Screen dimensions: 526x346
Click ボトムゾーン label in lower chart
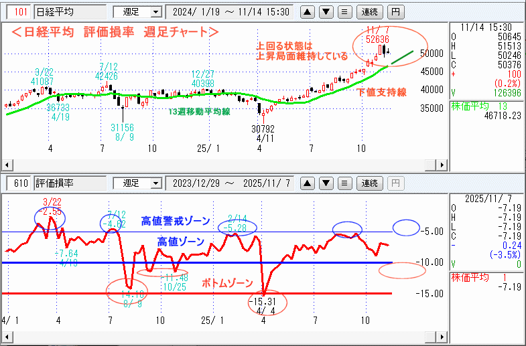(227, 283)
